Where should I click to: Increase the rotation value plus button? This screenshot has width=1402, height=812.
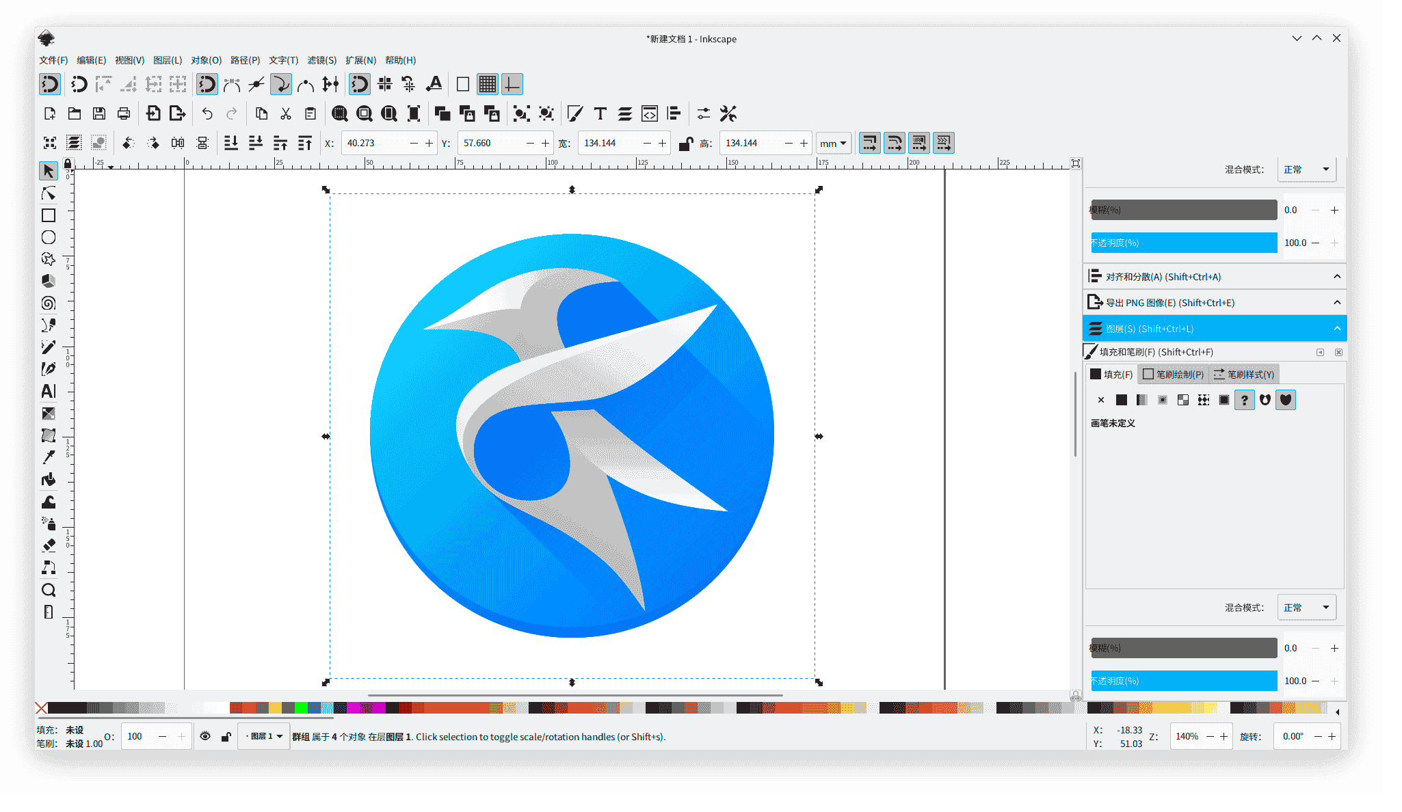point(1332,736)
